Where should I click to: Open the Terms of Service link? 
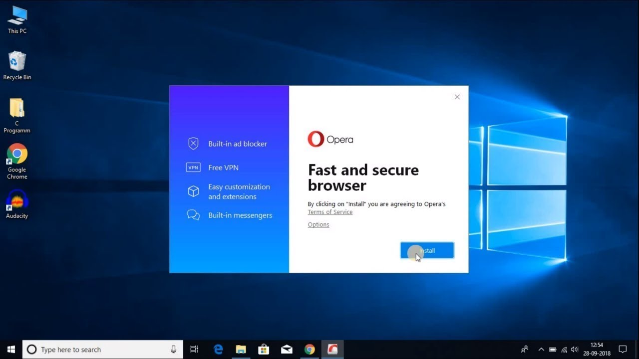pyautogui.click(x=330, y=212)
